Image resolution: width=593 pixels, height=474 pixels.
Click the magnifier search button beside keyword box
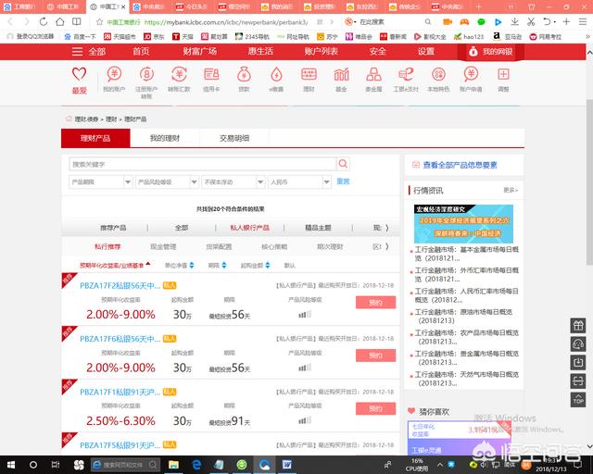343,164
